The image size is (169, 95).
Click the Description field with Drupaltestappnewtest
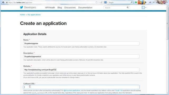point(81,56)
